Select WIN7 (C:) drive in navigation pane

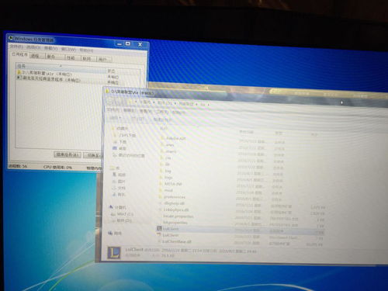point(122,214)
